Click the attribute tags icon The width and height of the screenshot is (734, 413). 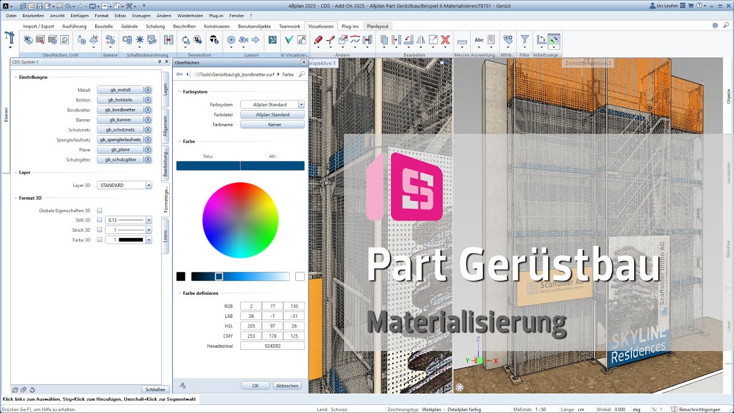pyautogui.click(x=507, y=40)
